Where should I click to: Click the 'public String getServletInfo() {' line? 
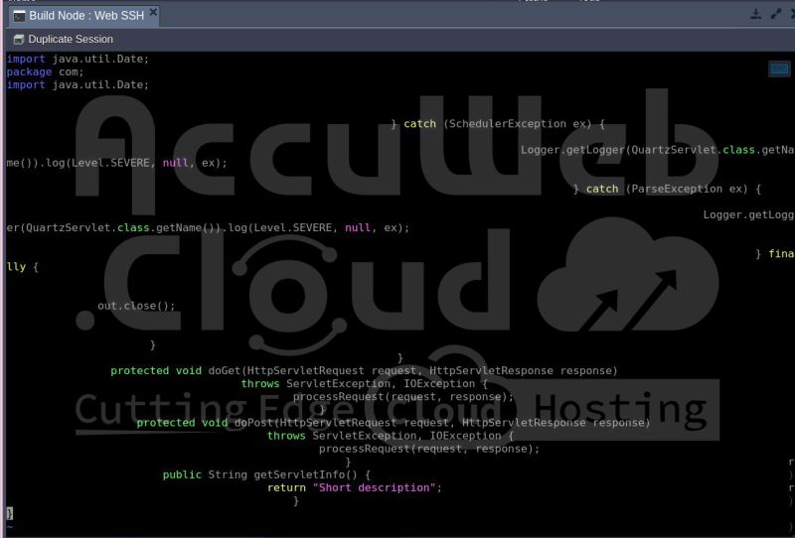click(266, 474)
